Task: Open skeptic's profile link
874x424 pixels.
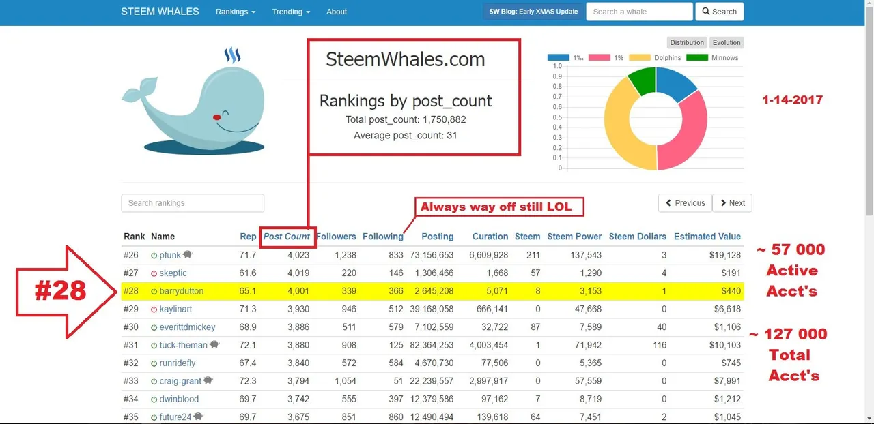Action: tap(173, 273)
